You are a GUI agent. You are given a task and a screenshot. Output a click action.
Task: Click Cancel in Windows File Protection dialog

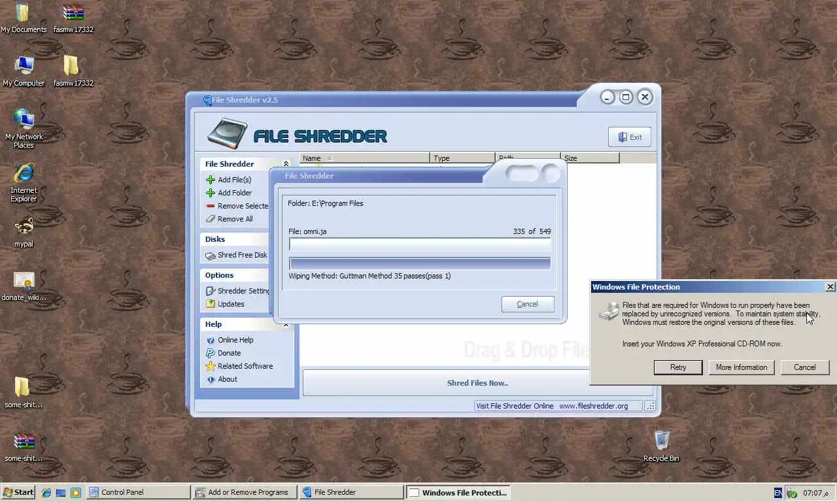click(805, 367)
